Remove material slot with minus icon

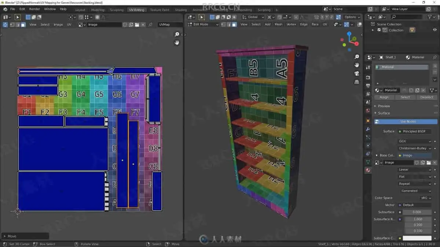(435, 72)
